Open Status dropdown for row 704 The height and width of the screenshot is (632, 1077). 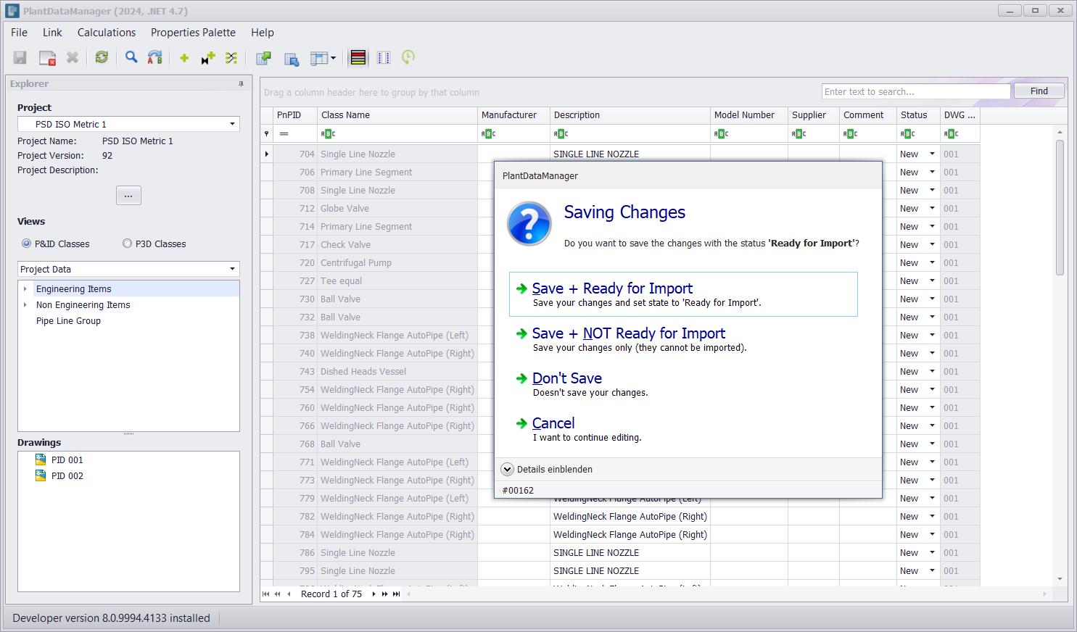(932, 154)
